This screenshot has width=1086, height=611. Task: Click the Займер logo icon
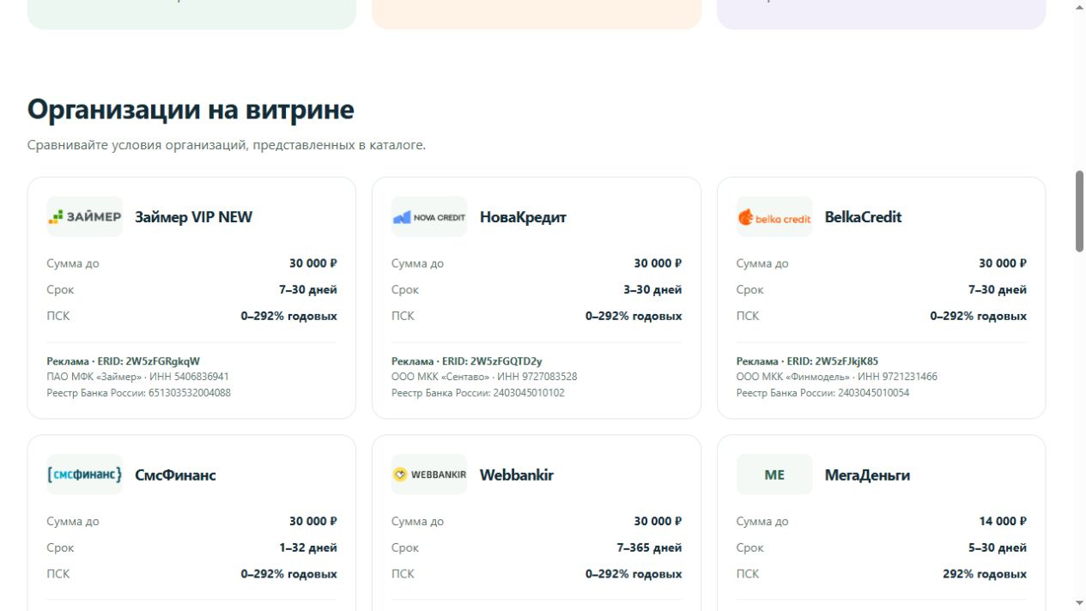pos(84,217)
